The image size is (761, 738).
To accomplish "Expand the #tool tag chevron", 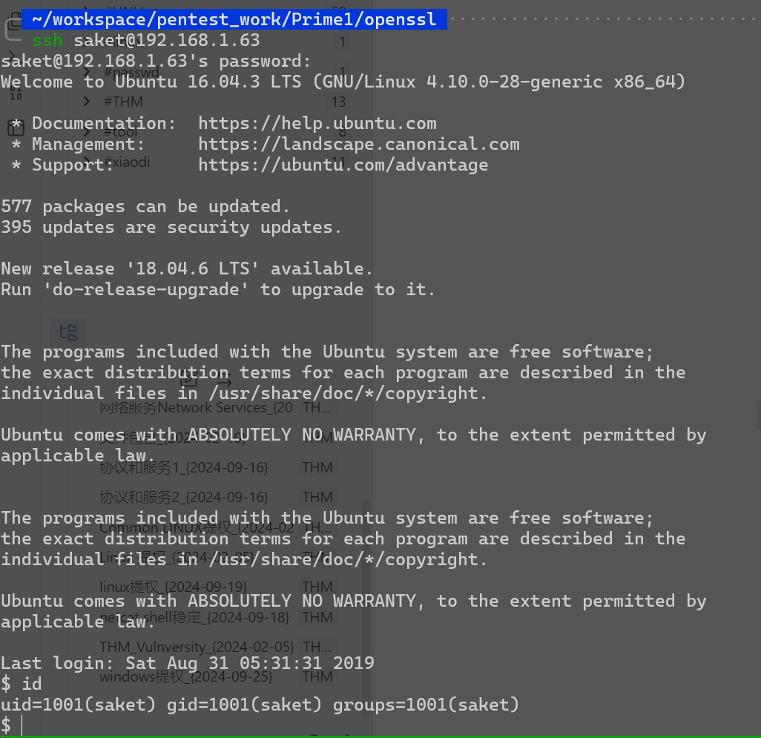I will point(86,131).
